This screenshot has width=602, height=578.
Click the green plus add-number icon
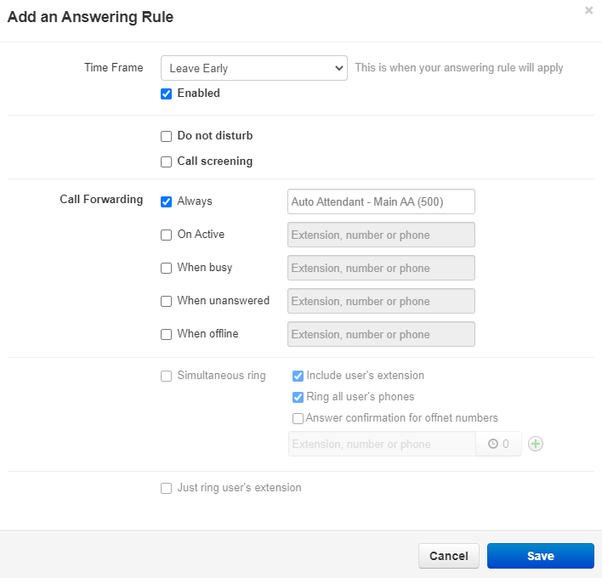pos(536,444)
